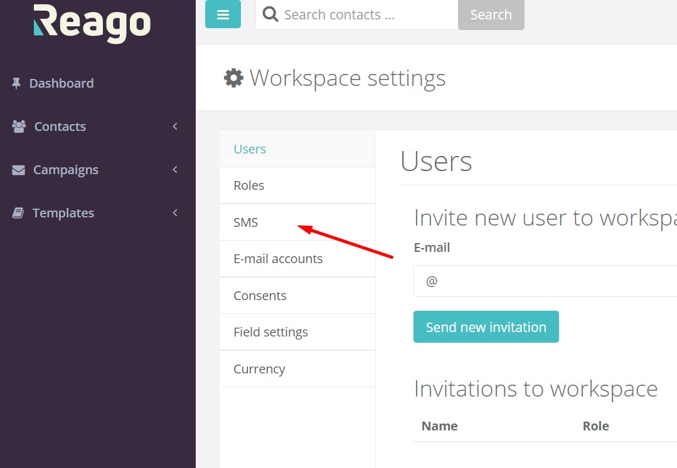Click the Dashboard pin icon

point(16,83)
